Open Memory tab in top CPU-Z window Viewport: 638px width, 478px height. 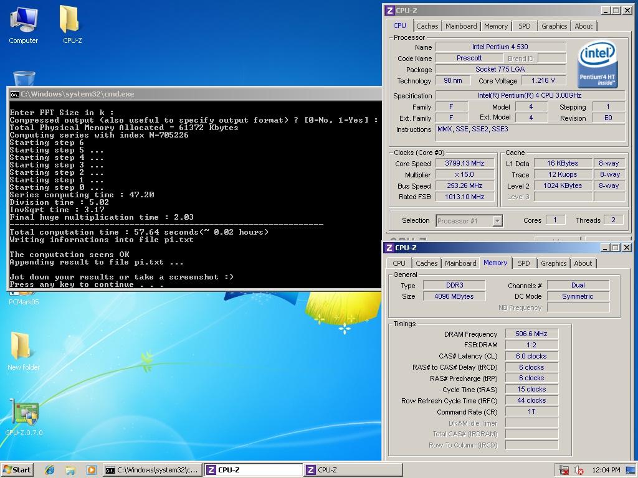click(495, 26)
